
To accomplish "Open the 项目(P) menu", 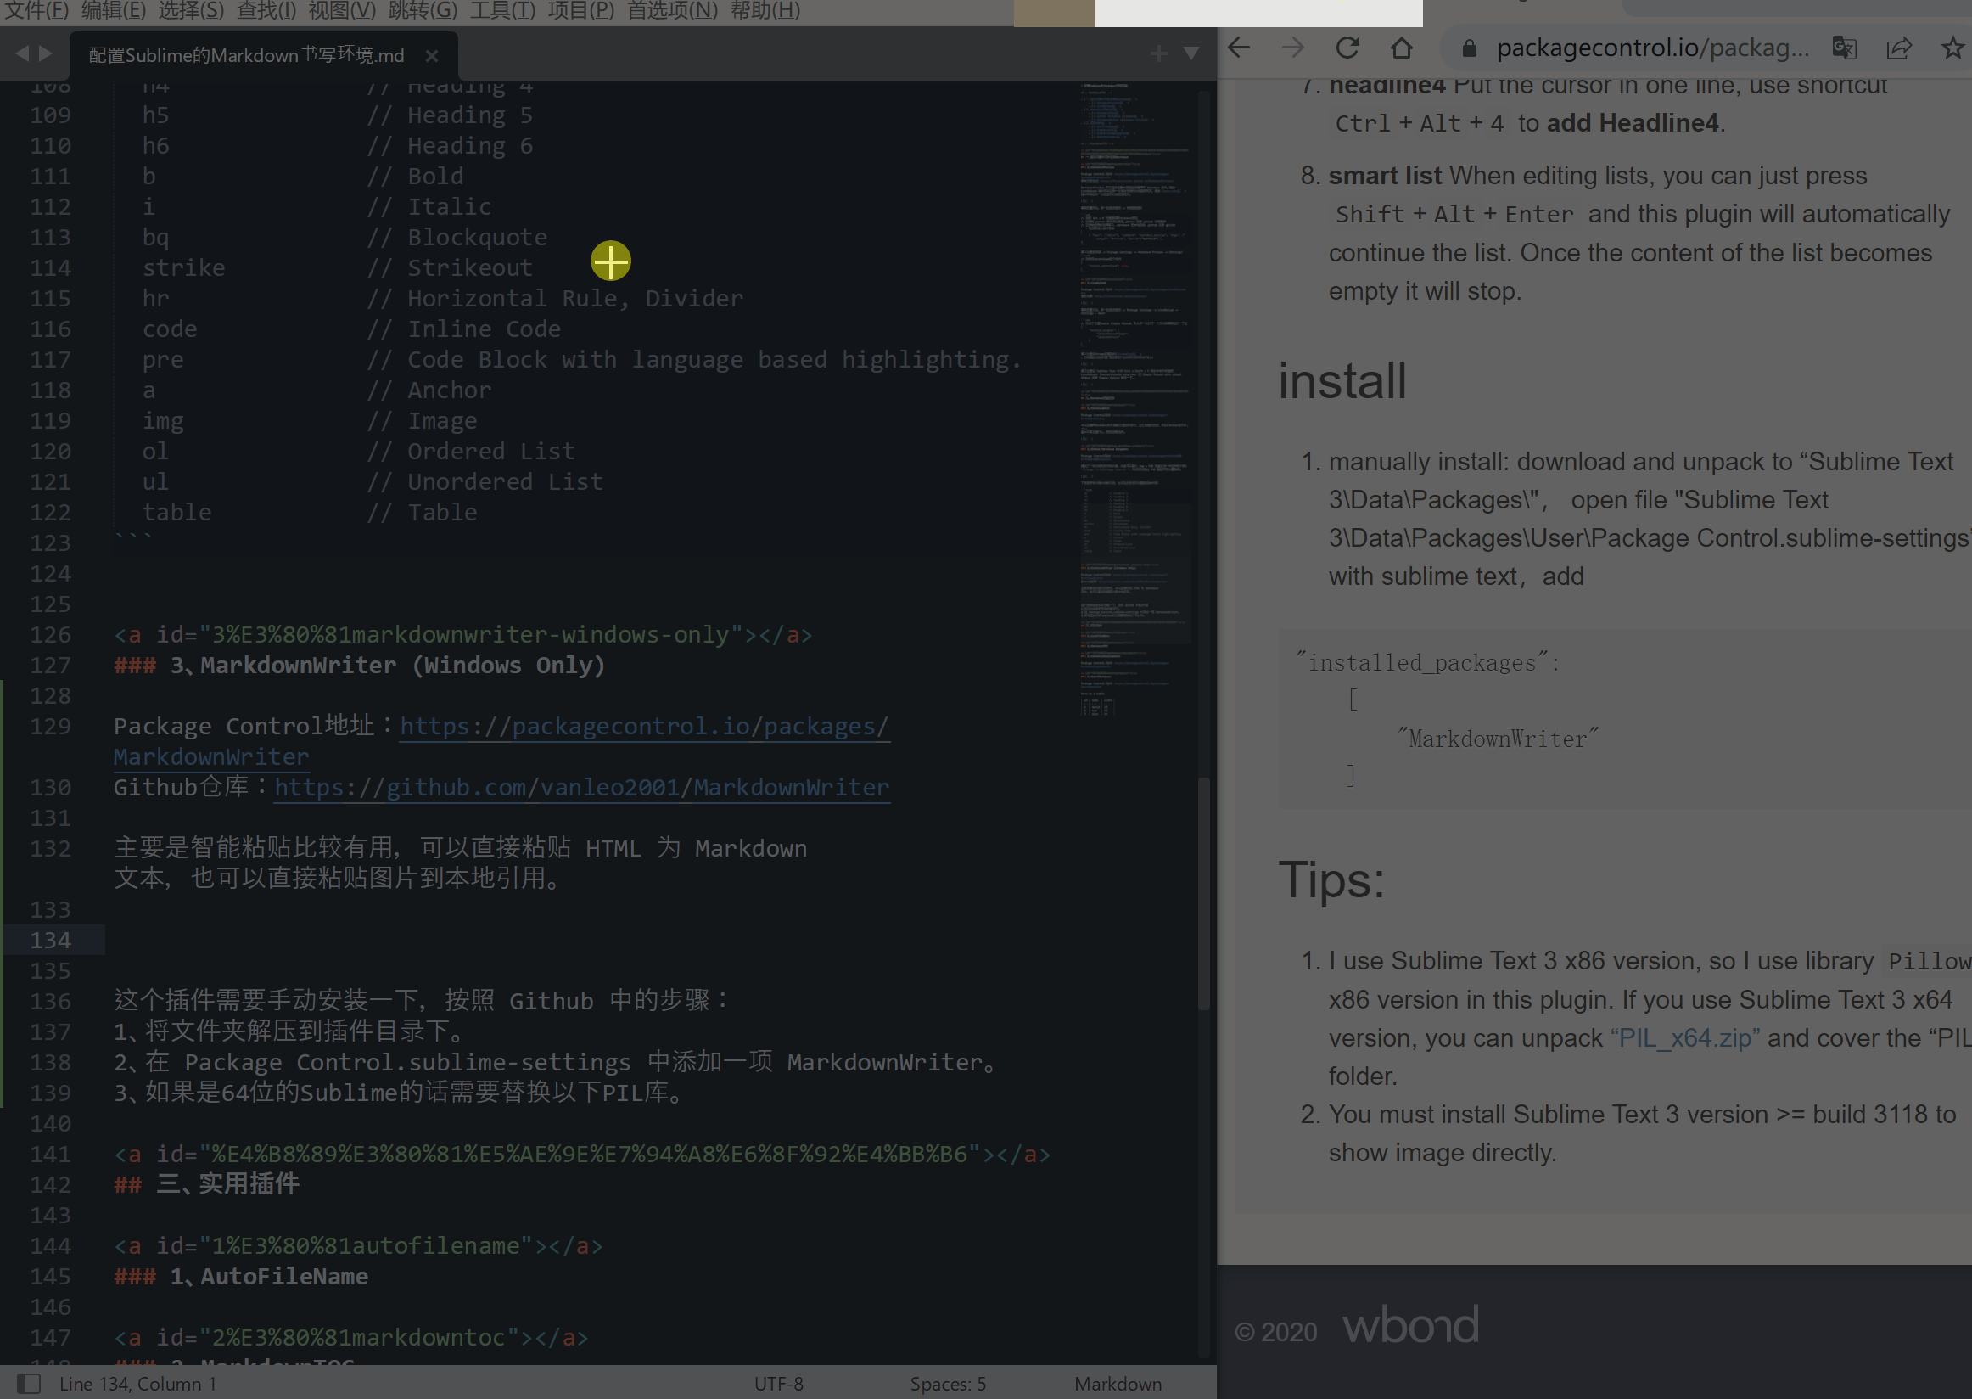I will pos(581,10).
